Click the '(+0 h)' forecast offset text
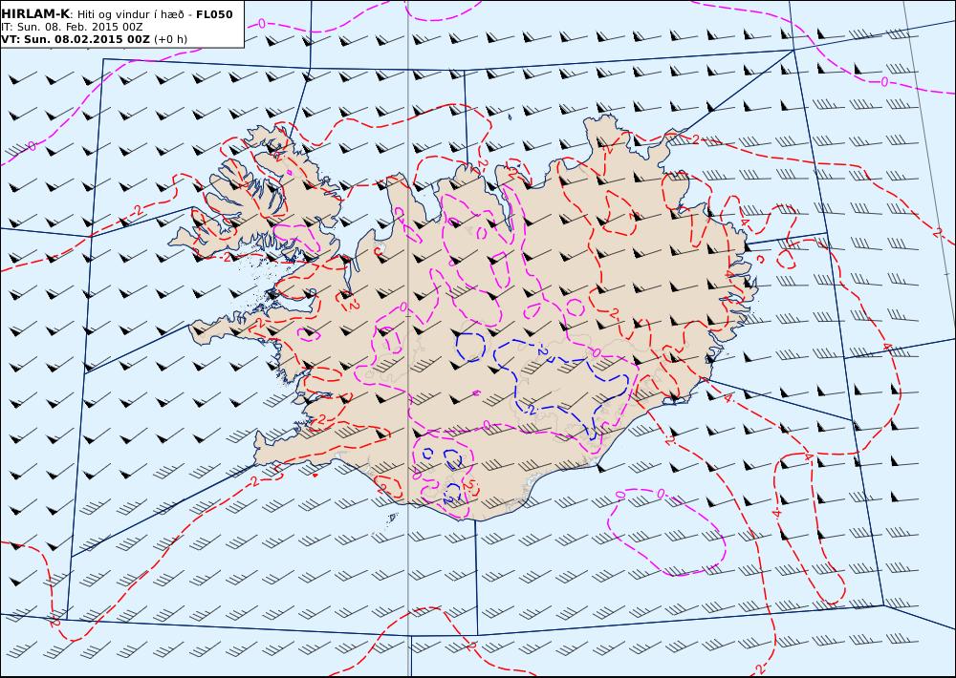The width and height of the screenshot is (956, 678). pos(171,39)
